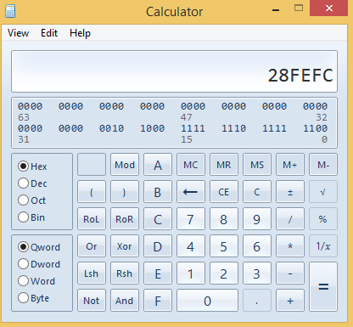Click the percent button
353x327 pixels.
pyautogui.click(x=323, y=219)
